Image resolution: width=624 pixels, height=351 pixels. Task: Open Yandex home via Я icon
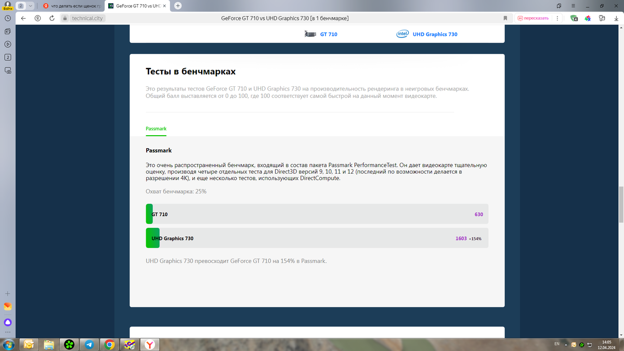37,18
